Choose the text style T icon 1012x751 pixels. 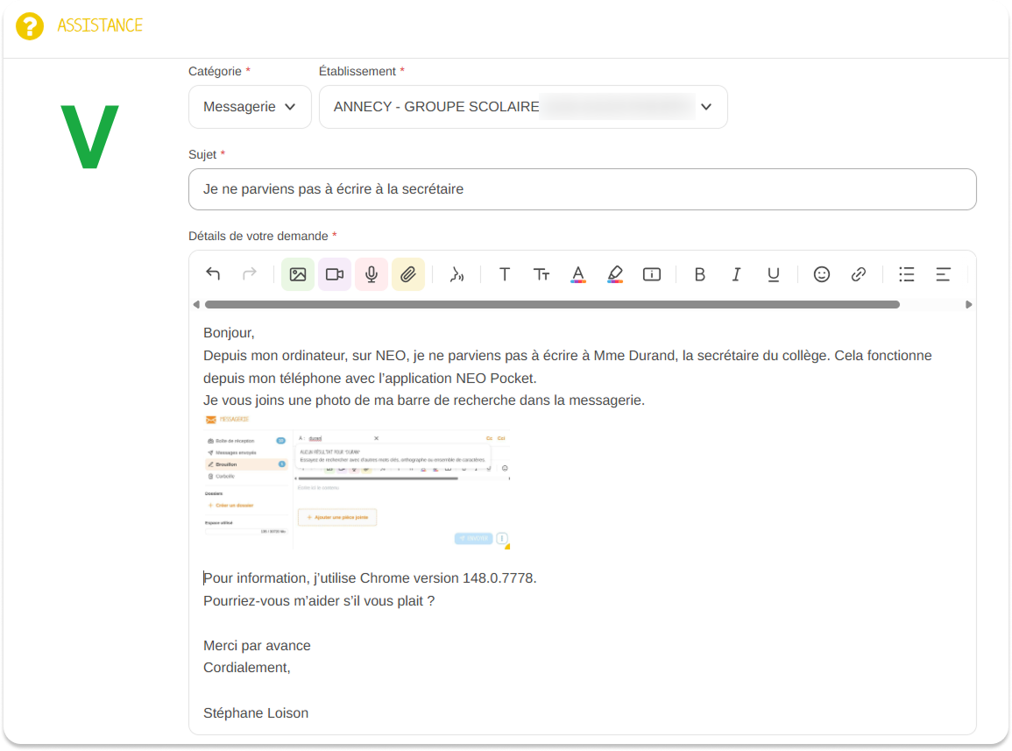[505, 274]
